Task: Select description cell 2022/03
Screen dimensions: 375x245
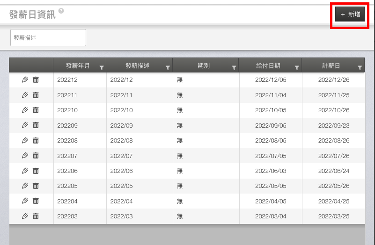Action: pyautogui.click(x=122, y=216)
